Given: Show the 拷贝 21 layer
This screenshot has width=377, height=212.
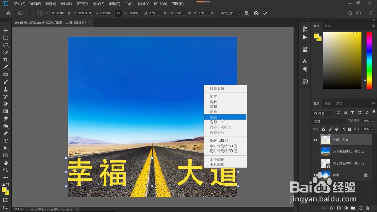Looking at the screenshot, I should pos(316,163).
